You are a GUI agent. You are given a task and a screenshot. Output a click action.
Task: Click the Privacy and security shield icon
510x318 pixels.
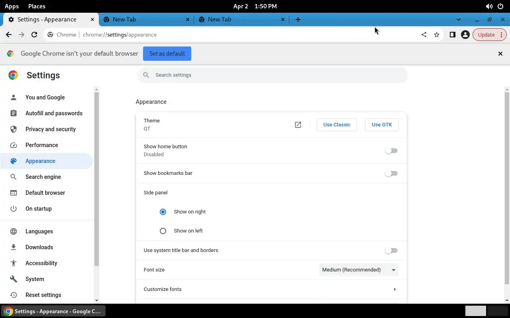14,129
